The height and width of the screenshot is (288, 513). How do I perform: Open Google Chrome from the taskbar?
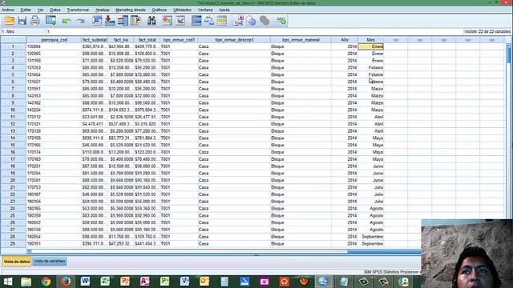point(46,282)
